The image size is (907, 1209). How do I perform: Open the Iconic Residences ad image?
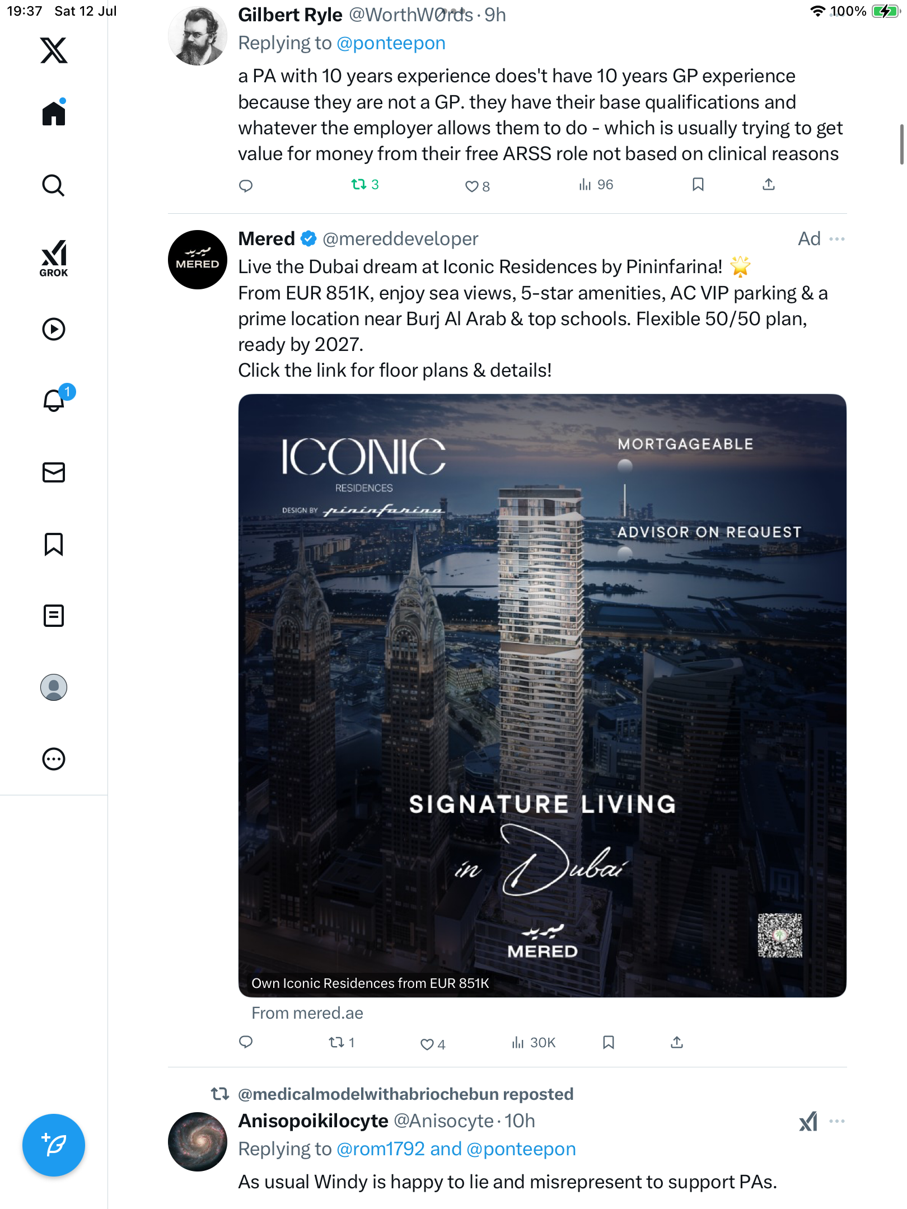[x=542, y=695]
